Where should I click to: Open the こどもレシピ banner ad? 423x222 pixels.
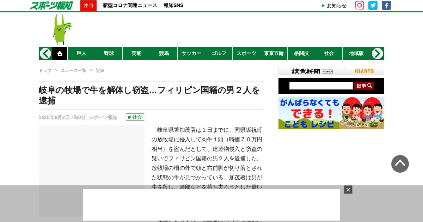point(331,113)
